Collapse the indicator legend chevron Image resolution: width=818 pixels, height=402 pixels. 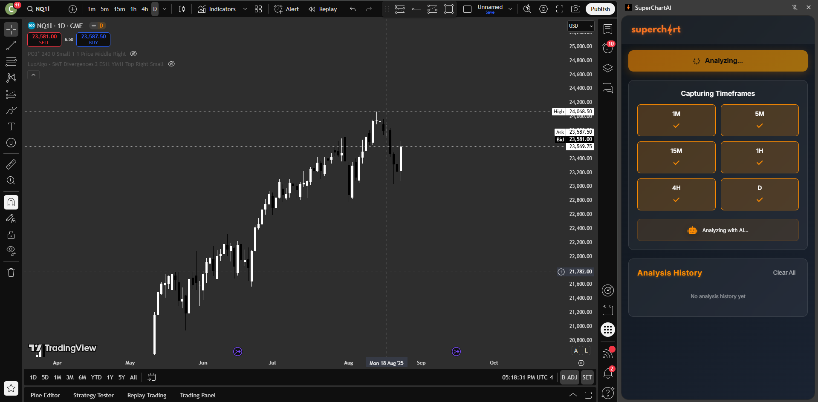click(x=34, y=75)
